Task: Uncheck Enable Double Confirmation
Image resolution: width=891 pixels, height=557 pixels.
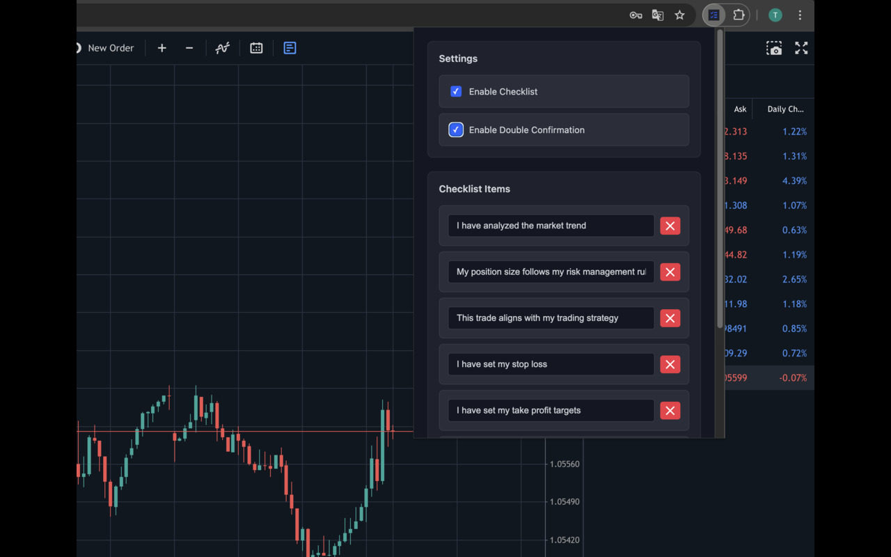Action: point(456,130)
